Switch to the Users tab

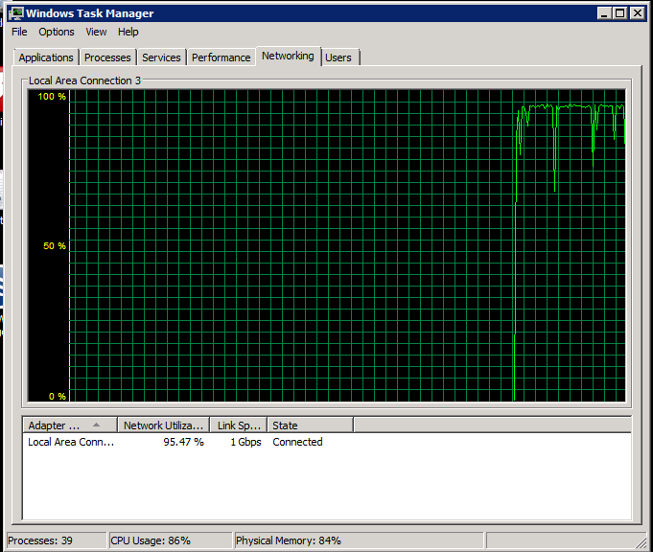pyautogui.click(x=338, y=57)
